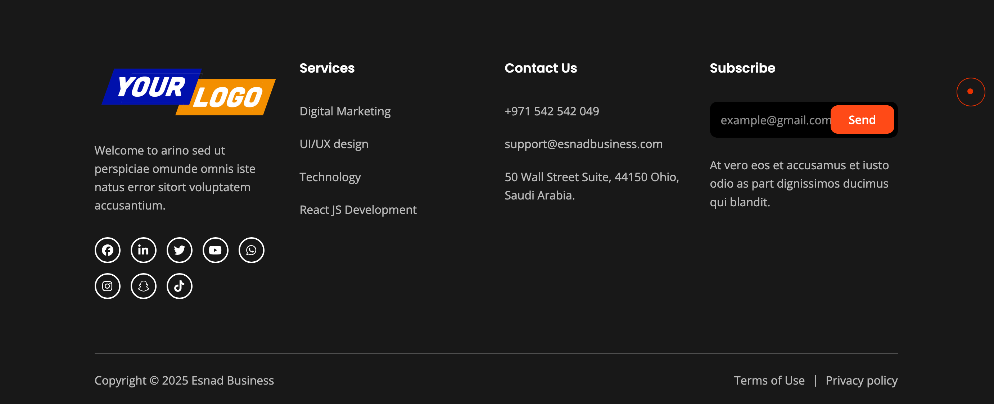
Task: Open the Instagram social icon
Action: (107, 286)
